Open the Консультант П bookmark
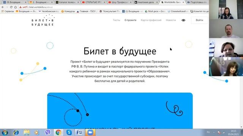 [110, 11]
